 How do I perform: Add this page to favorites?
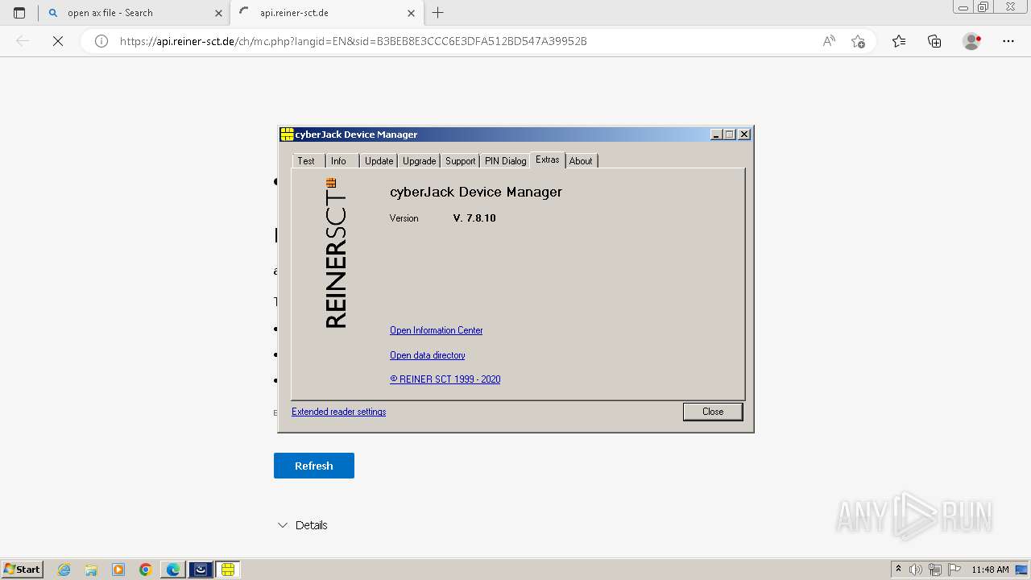click(858, 41)
